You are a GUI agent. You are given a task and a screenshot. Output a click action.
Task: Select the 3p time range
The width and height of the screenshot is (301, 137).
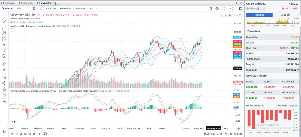point(25,134)
